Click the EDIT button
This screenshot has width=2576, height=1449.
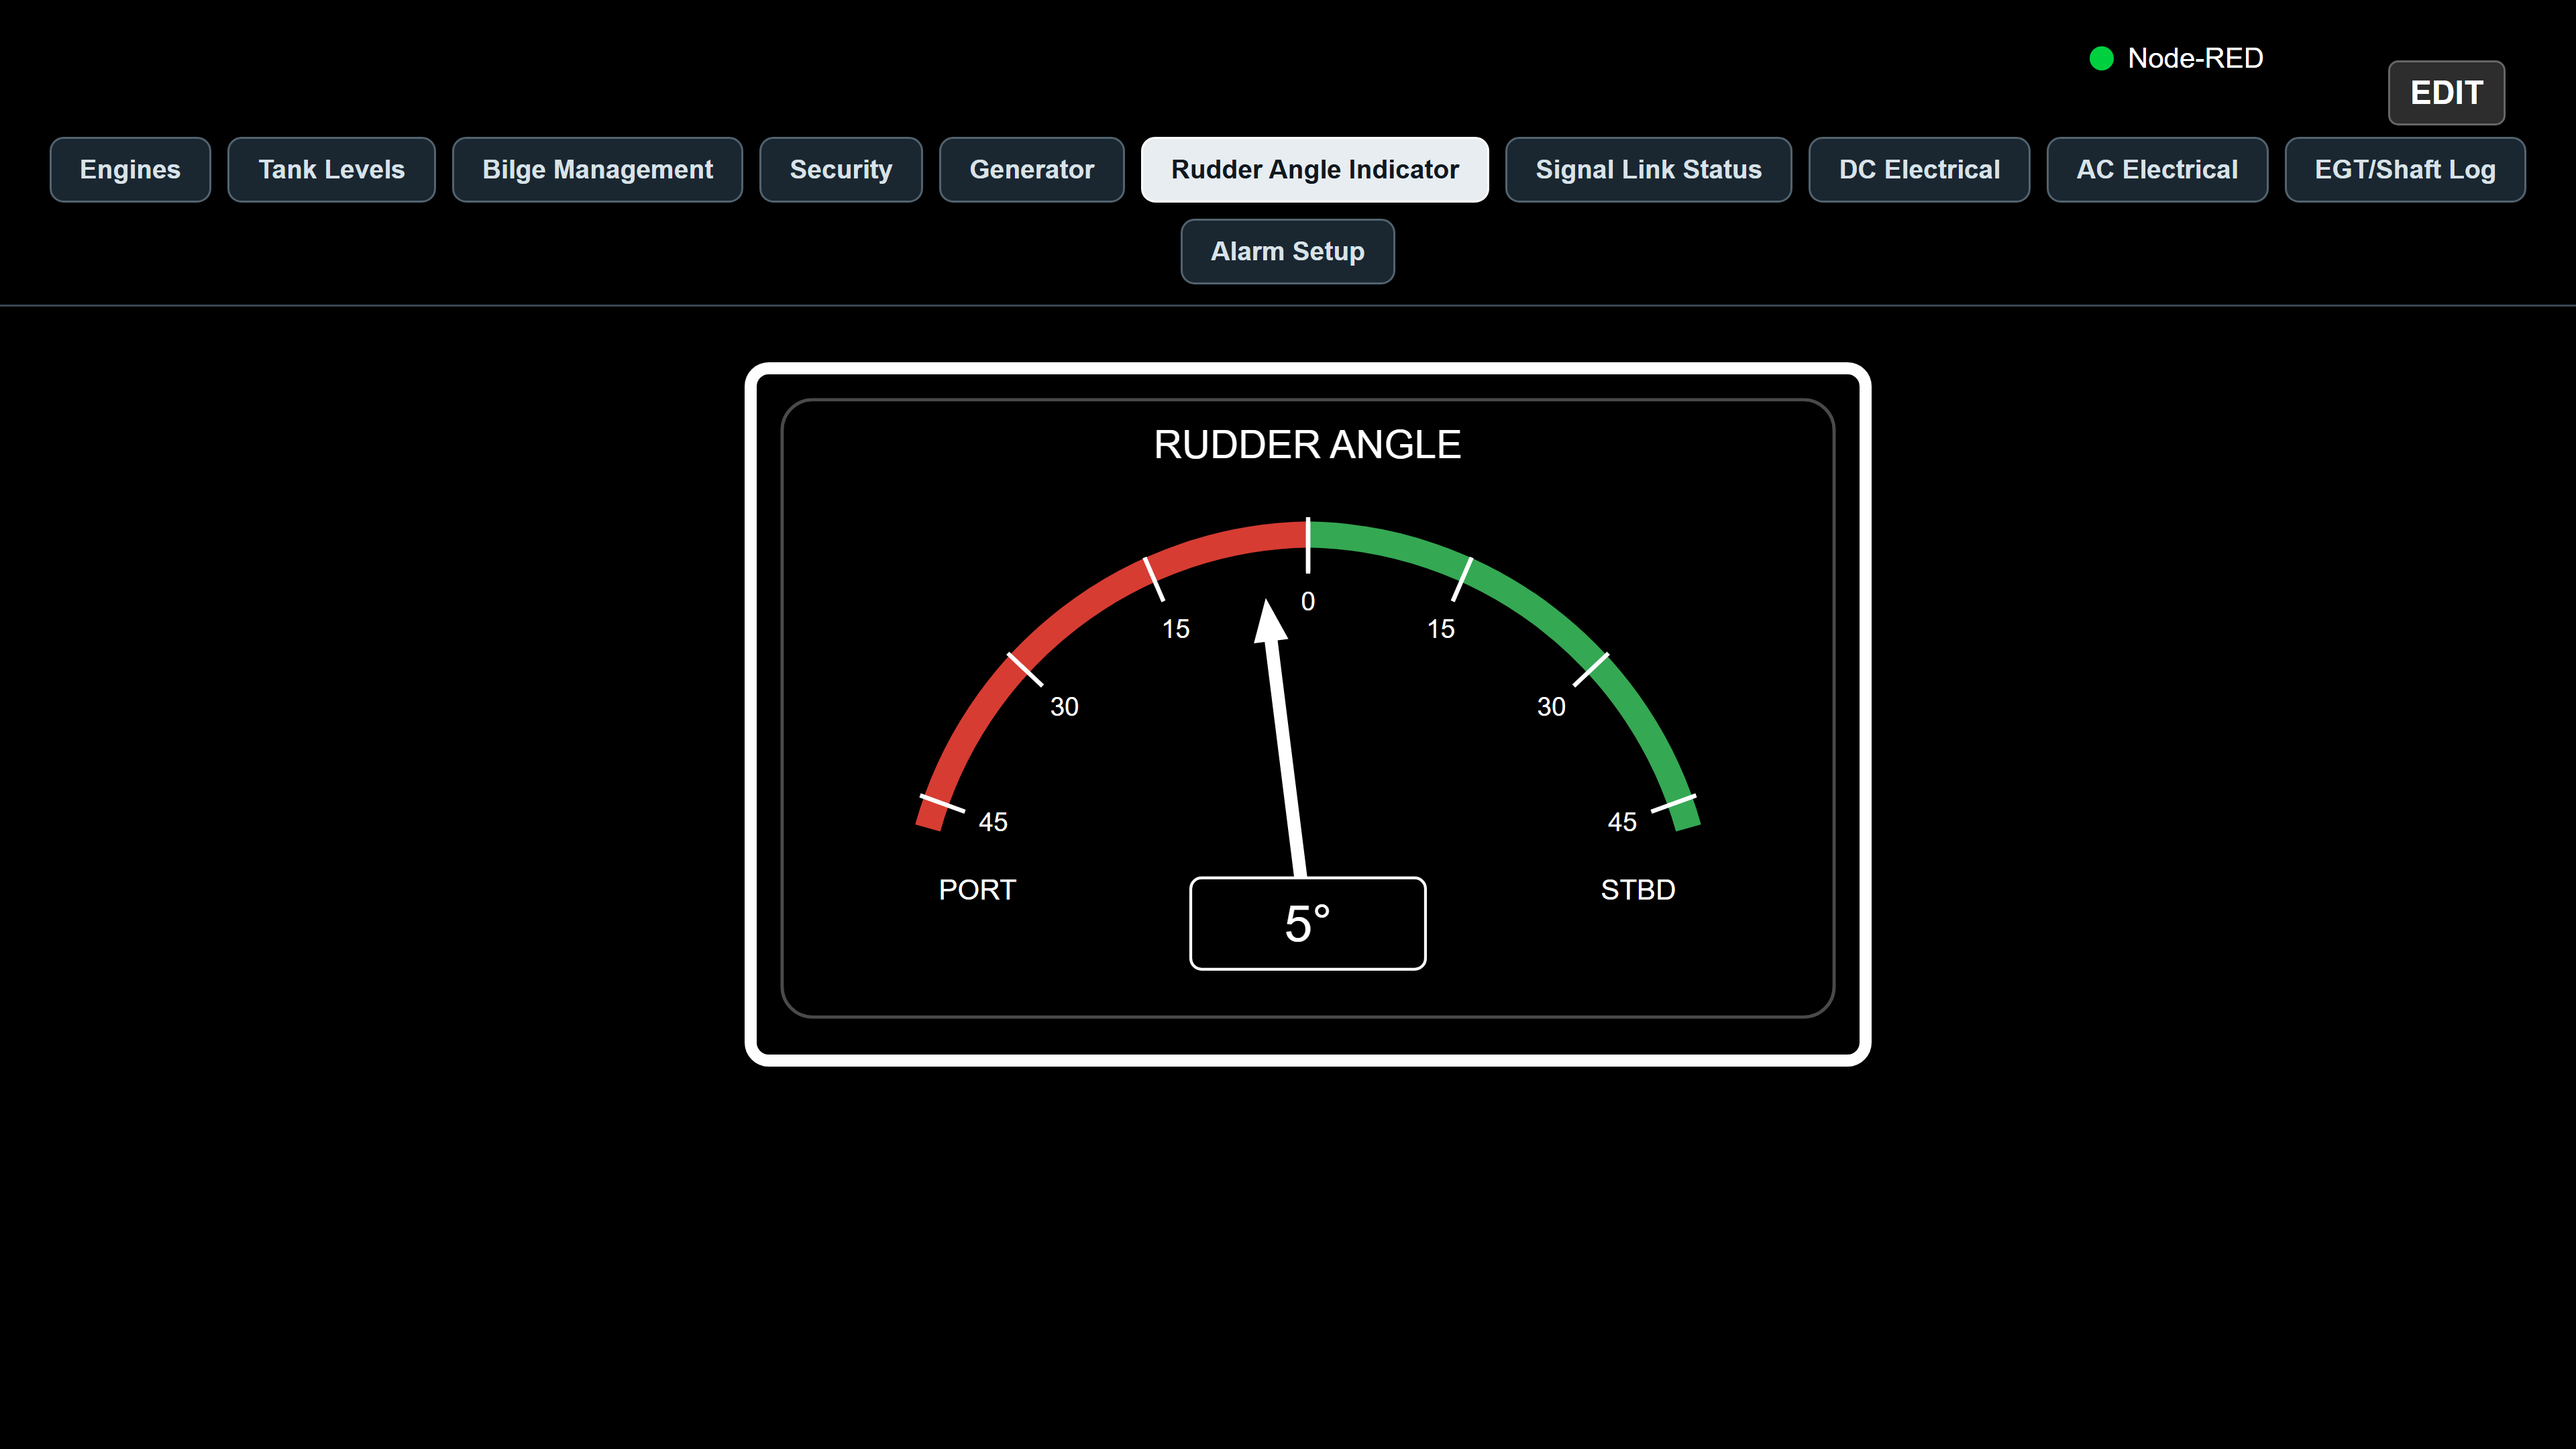[x=2446, y=93]
